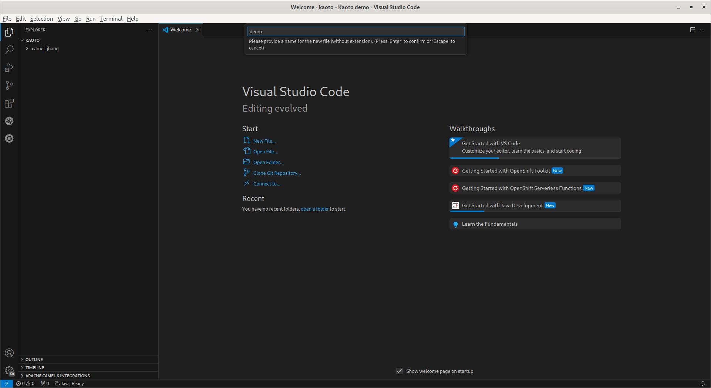Click Clone Git Repository... link
711x388 pixels.
pyautogui.click(x=277, y=173)
